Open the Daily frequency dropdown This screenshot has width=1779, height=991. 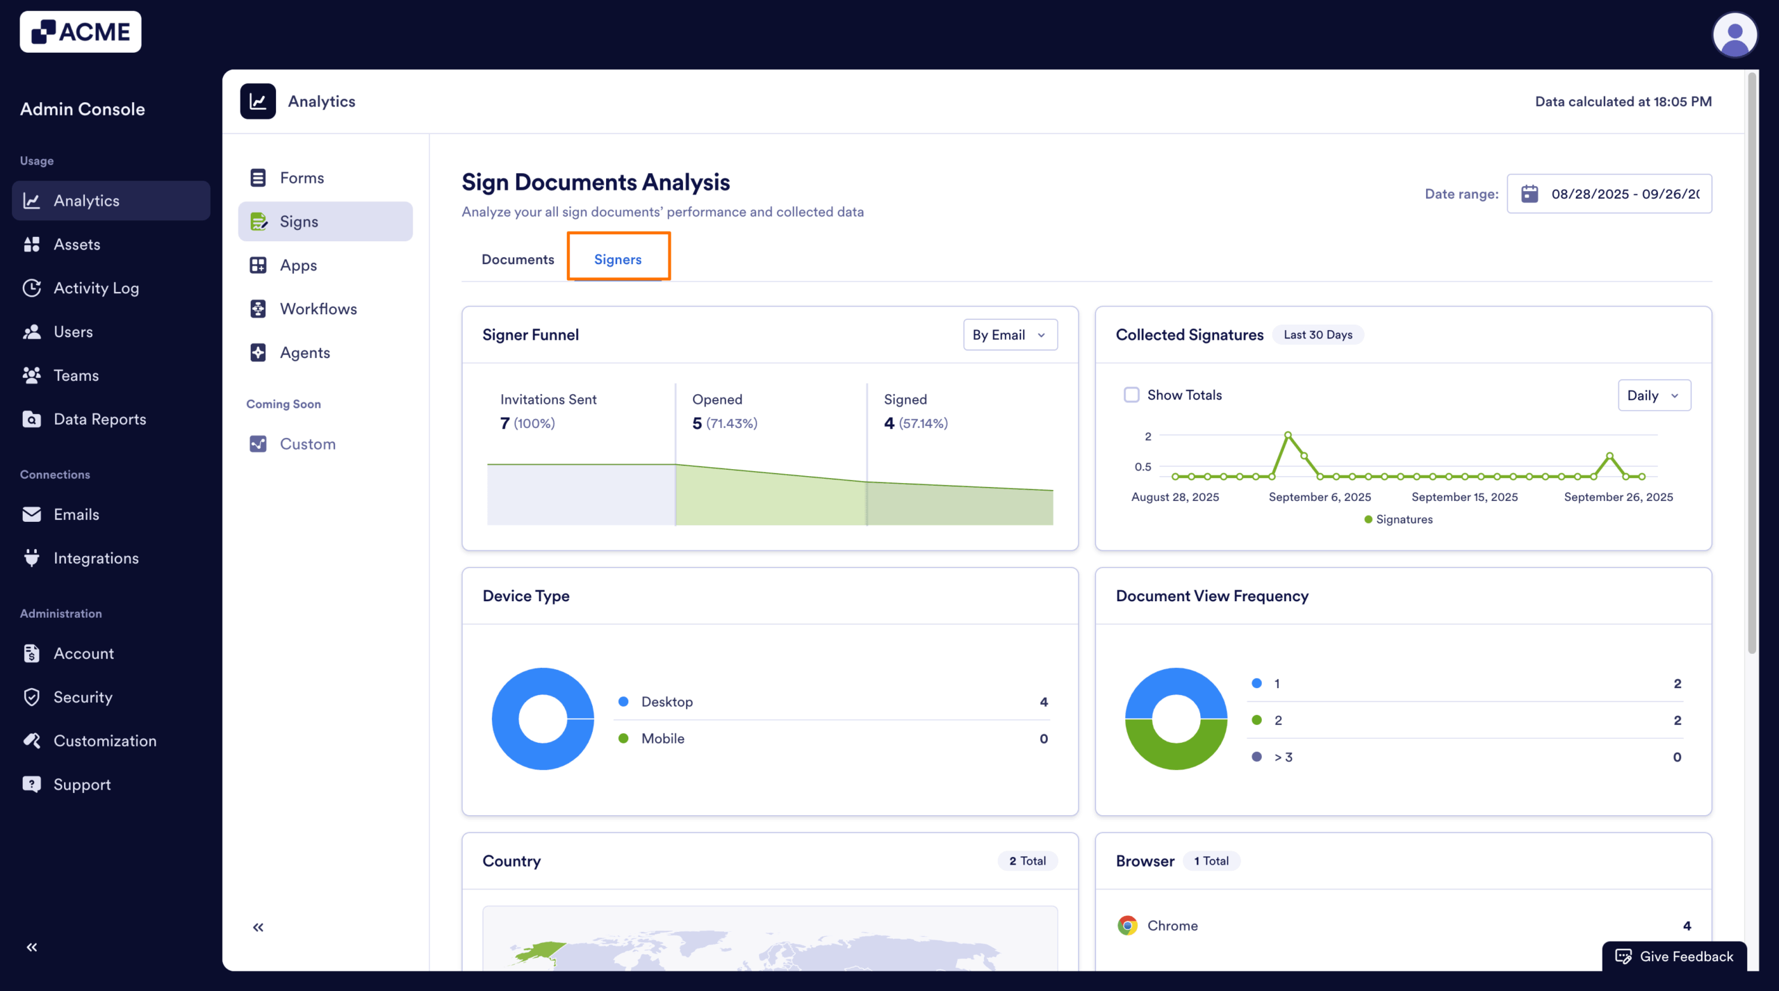click(x=1654, y=395)
